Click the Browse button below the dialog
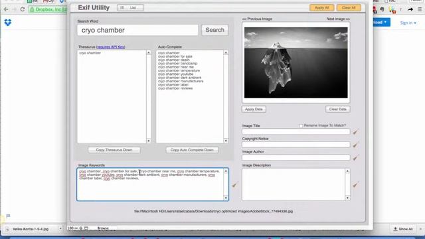This screenshot has width=425, height=239. pyautogui.click(x=103, y=228)
